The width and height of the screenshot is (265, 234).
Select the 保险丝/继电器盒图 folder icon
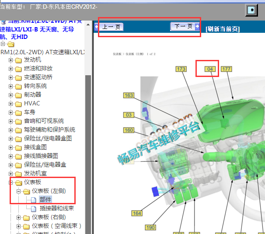18,139
